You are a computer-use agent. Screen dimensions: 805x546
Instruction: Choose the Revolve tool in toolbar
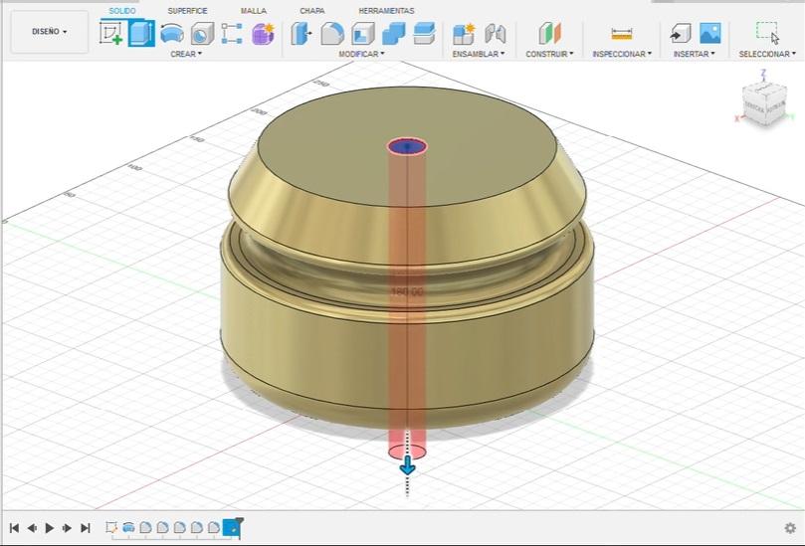172,34
